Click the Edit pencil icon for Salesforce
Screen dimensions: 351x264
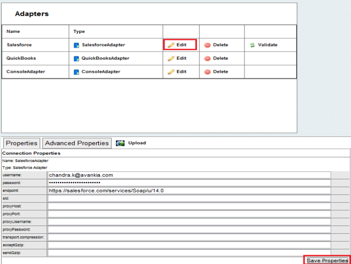[x=171, y=45]
